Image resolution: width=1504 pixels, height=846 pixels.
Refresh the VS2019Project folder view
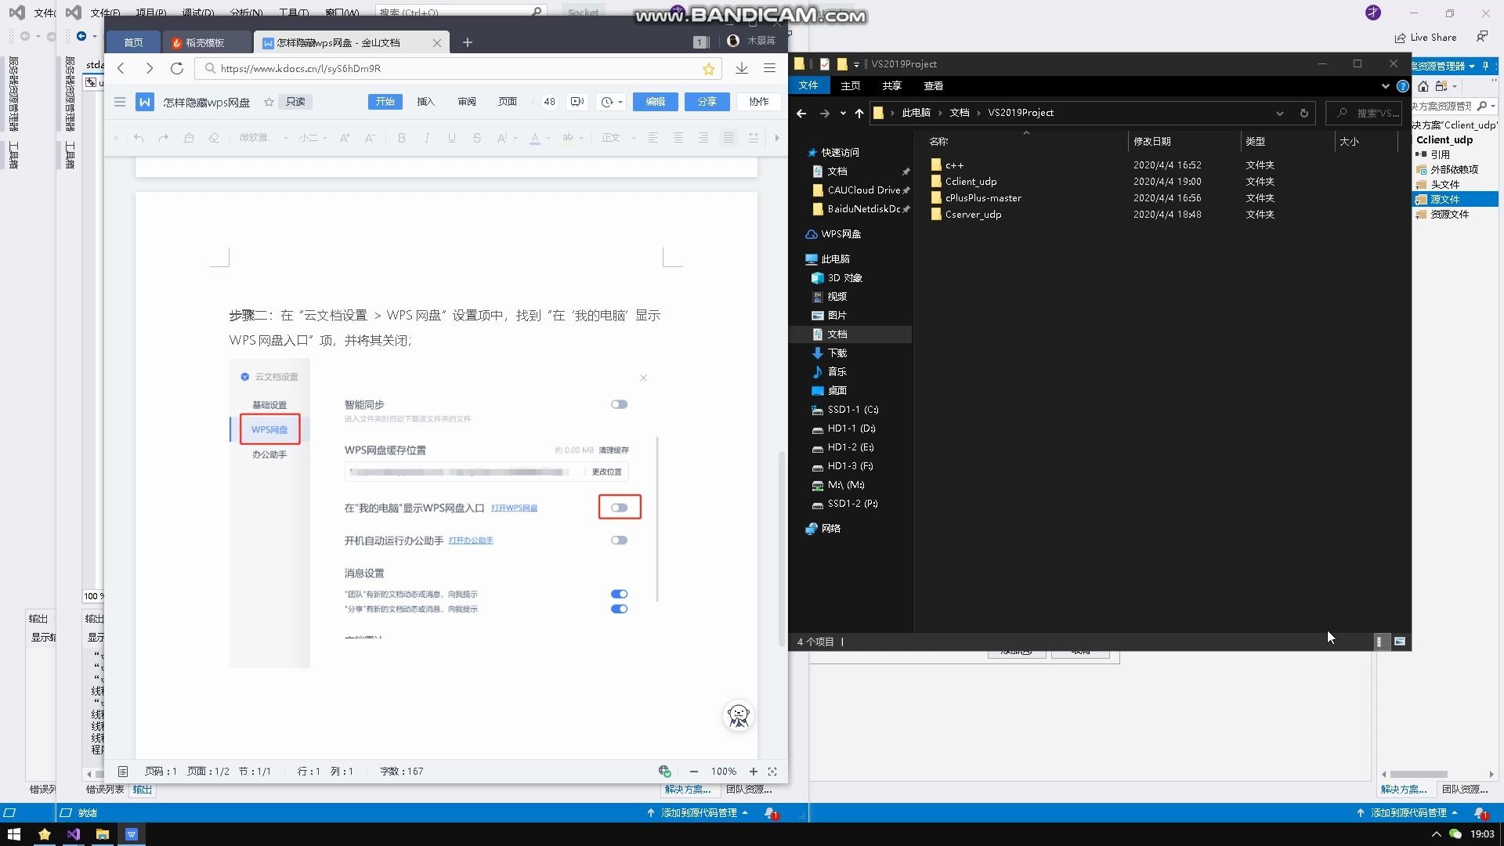[1304, 113]
